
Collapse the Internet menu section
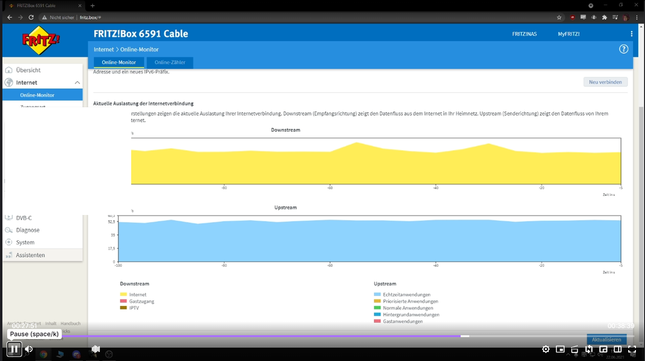coord(77,83)
